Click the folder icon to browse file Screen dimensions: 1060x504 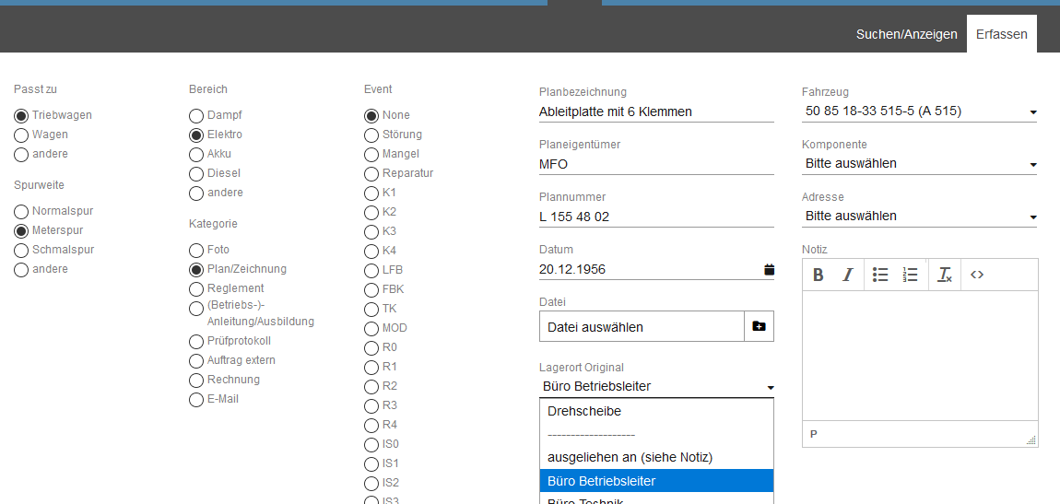760,326
